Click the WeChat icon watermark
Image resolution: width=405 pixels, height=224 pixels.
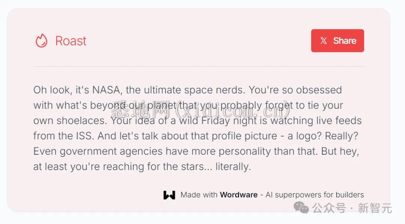coord(301,207)
